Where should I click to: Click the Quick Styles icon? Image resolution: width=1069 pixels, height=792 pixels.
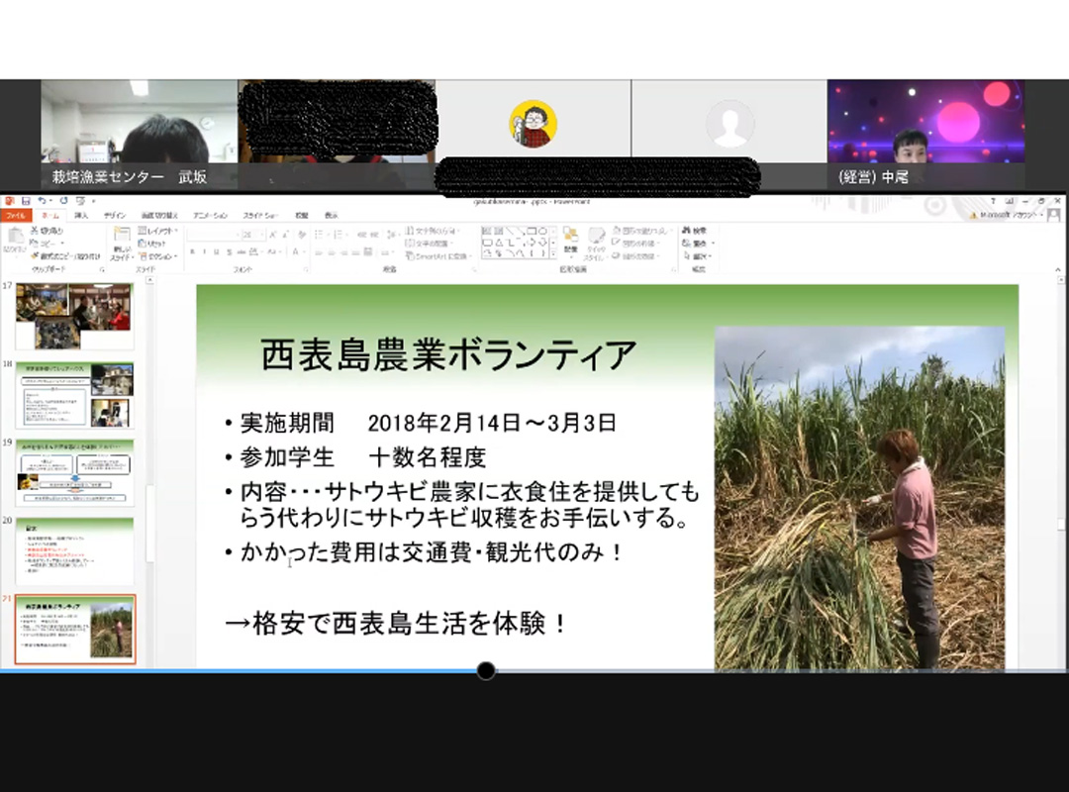point(596,242)
